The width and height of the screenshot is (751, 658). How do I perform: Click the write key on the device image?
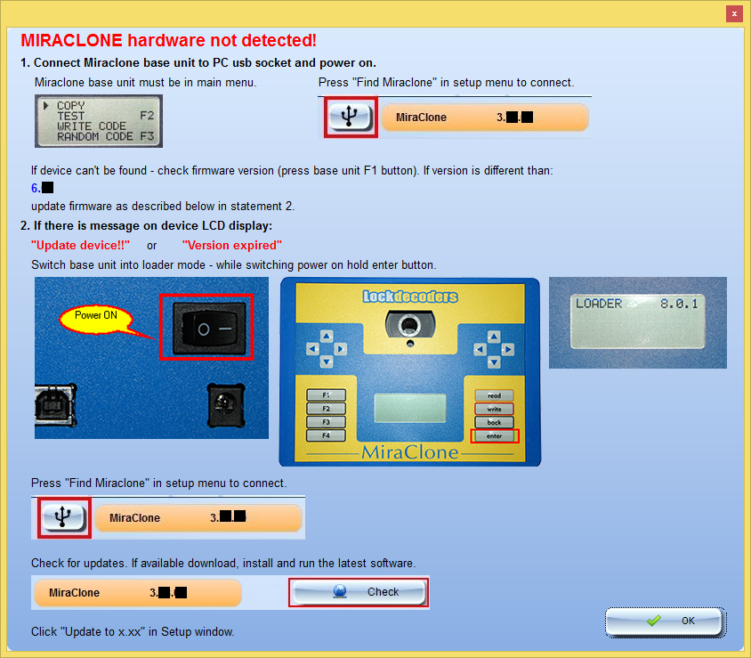494,409
